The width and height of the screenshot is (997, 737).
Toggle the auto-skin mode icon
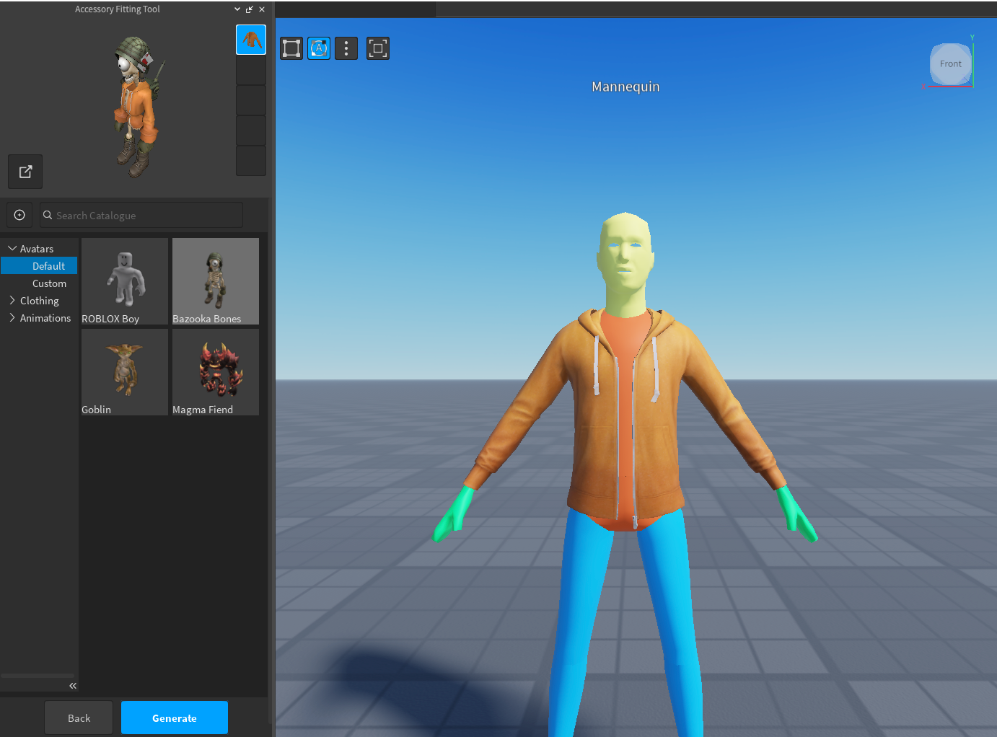319,48
